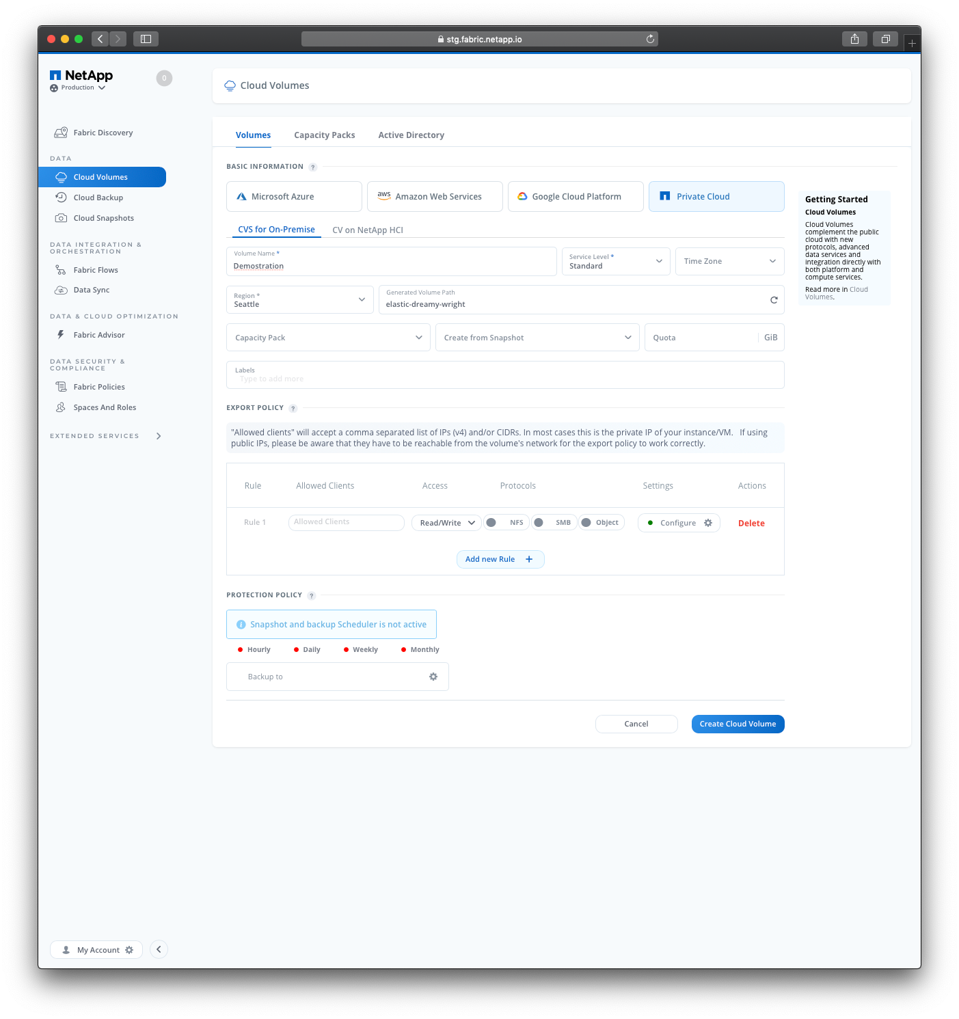Click the Create Cloud Volume button
Image resolution: width=959 pixels, height=1019 pixels.
(738, 724)
